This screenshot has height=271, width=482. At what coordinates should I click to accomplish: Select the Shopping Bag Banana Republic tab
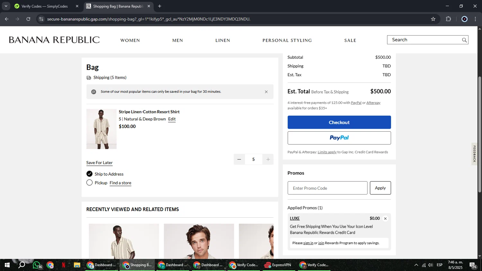[118, 6]
